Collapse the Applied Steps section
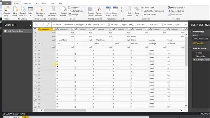 tap(191, 49)
